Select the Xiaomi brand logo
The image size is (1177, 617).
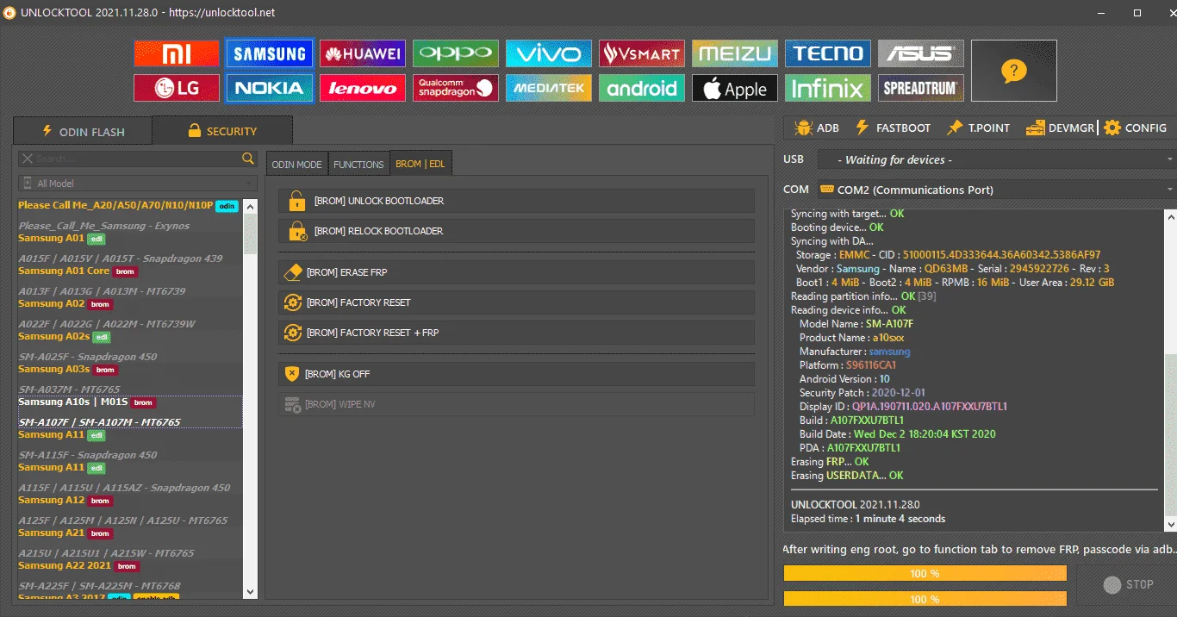point(177,53)
